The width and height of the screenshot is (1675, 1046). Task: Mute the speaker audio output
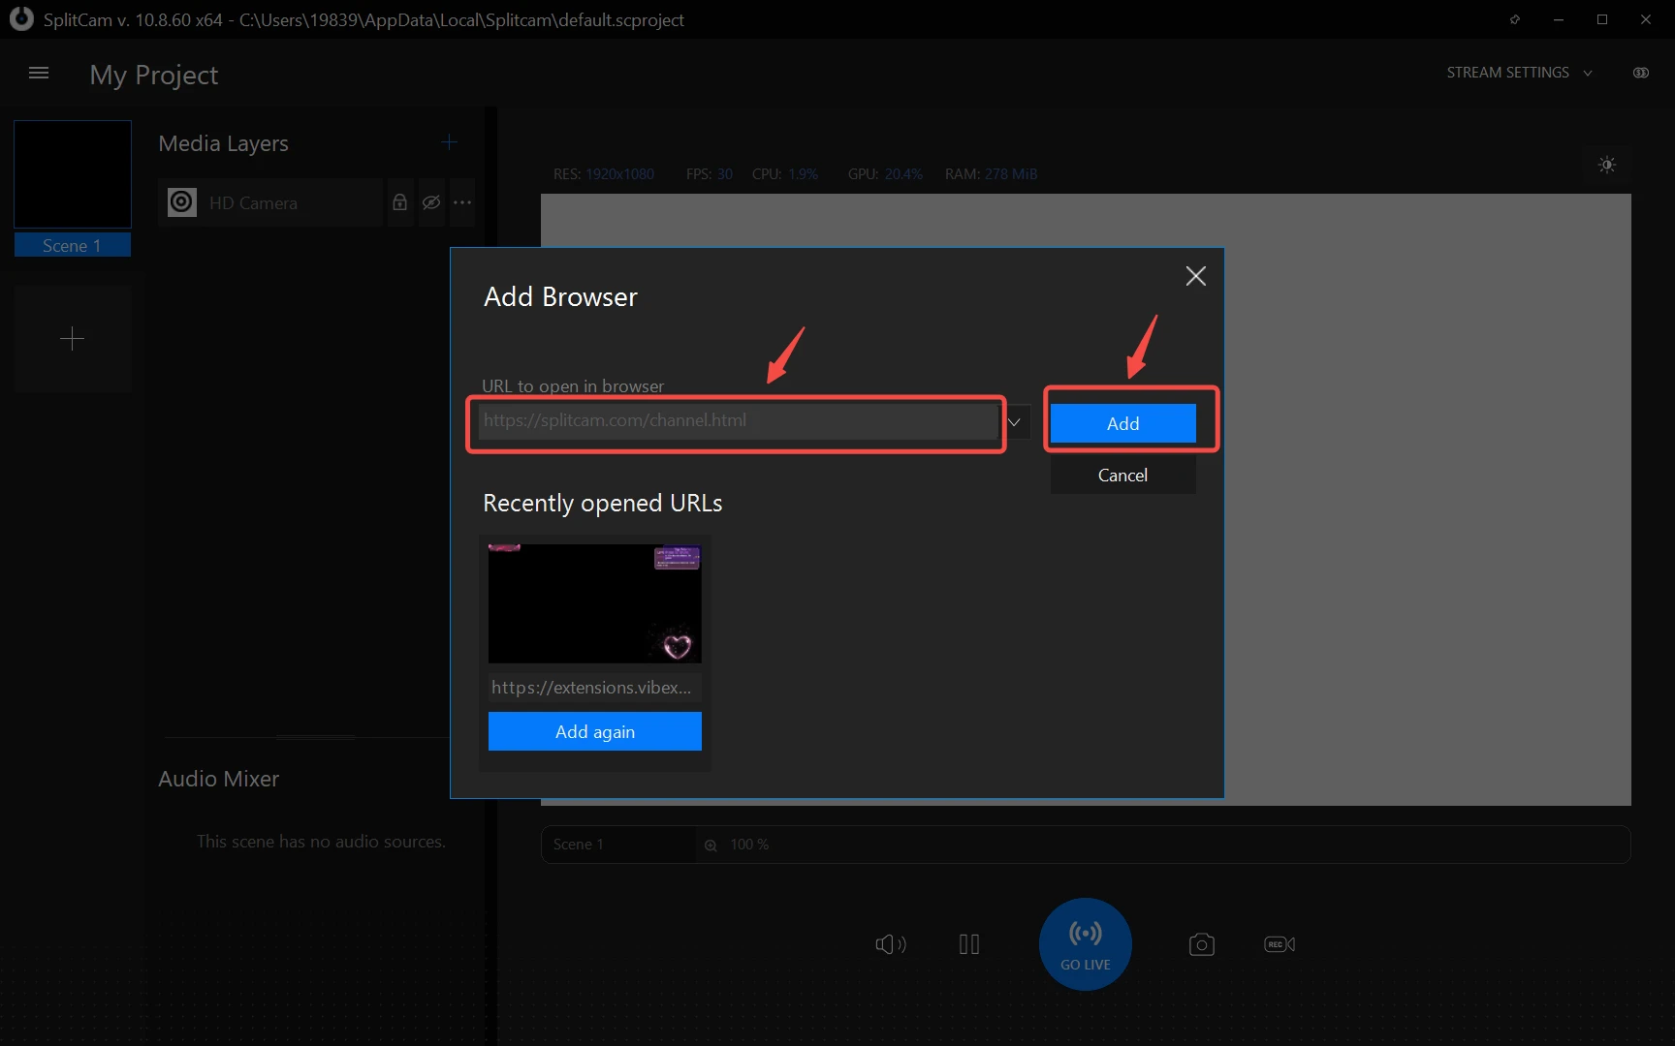890,944
